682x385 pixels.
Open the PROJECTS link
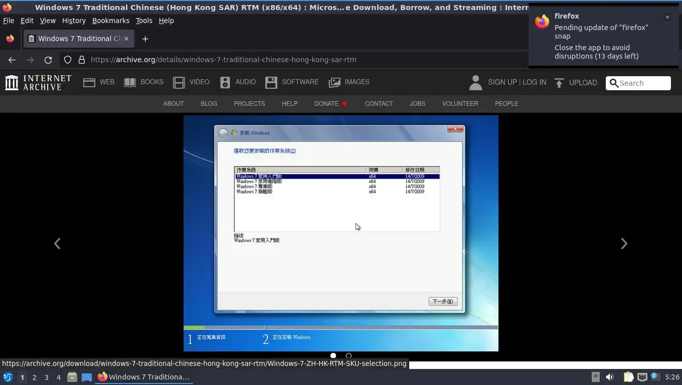(x=249, y=104)
